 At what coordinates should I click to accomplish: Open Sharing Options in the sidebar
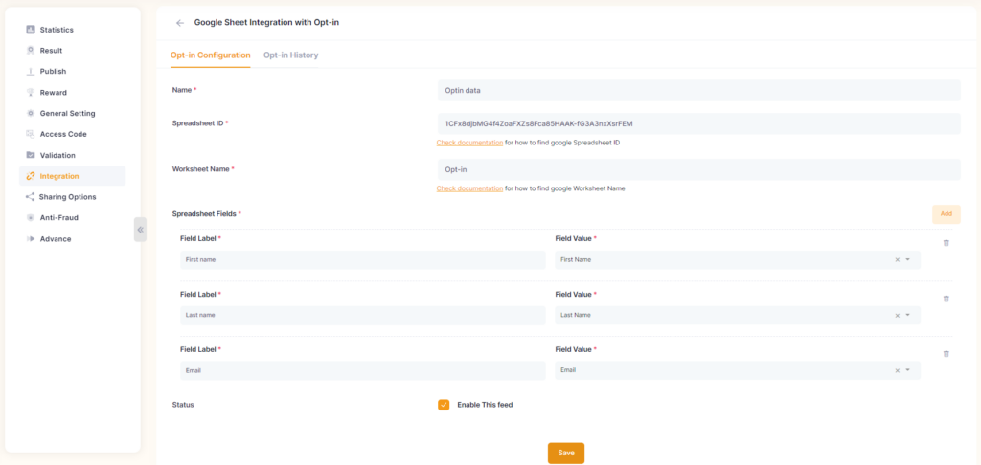click(68, 197)
